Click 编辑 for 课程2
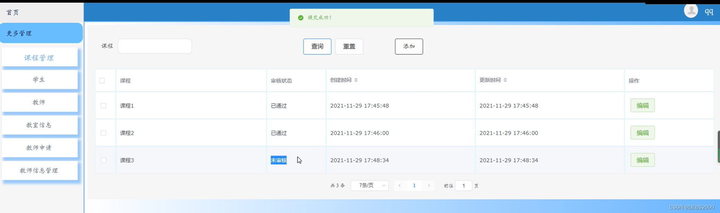The height and width of the screenshot is (213, 720). point(643,133)
